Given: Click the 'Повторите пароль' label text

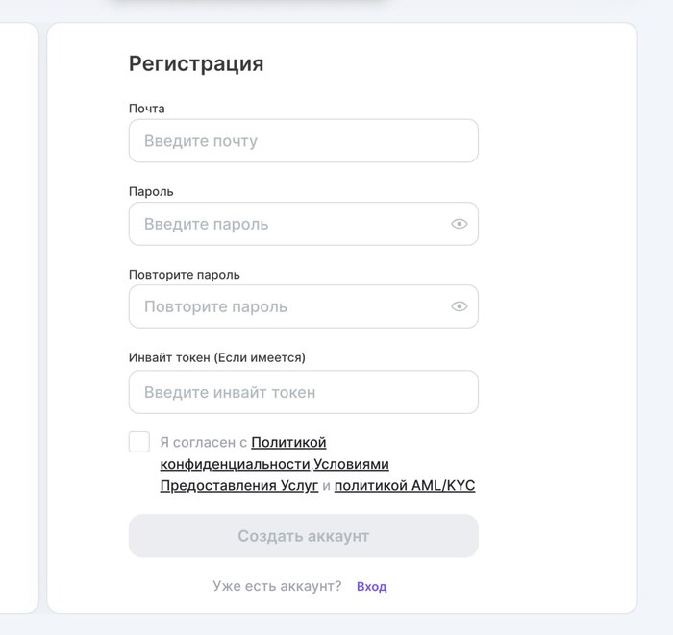Looking at the screenshot, I should tap(185, 274).
